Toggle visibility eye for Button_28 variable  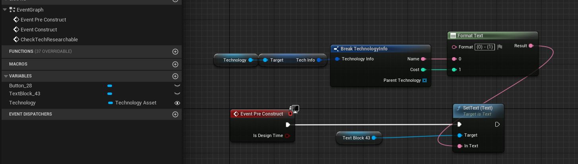(x=177, y=86)
